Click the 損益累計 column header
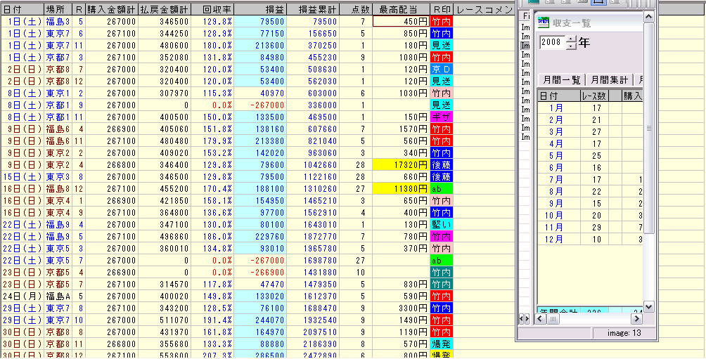The width and height of the screenshot is (706, 359). [313, 9]
